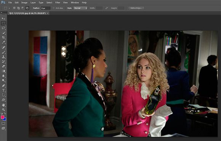Open the Filter menu

58,3
